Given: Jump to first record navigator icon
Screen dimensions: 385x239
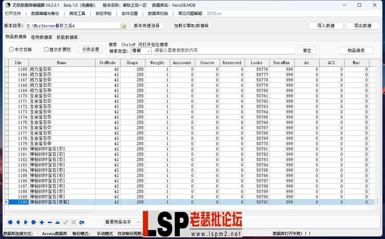Looking at the screenshot, I should click(10, 222).
